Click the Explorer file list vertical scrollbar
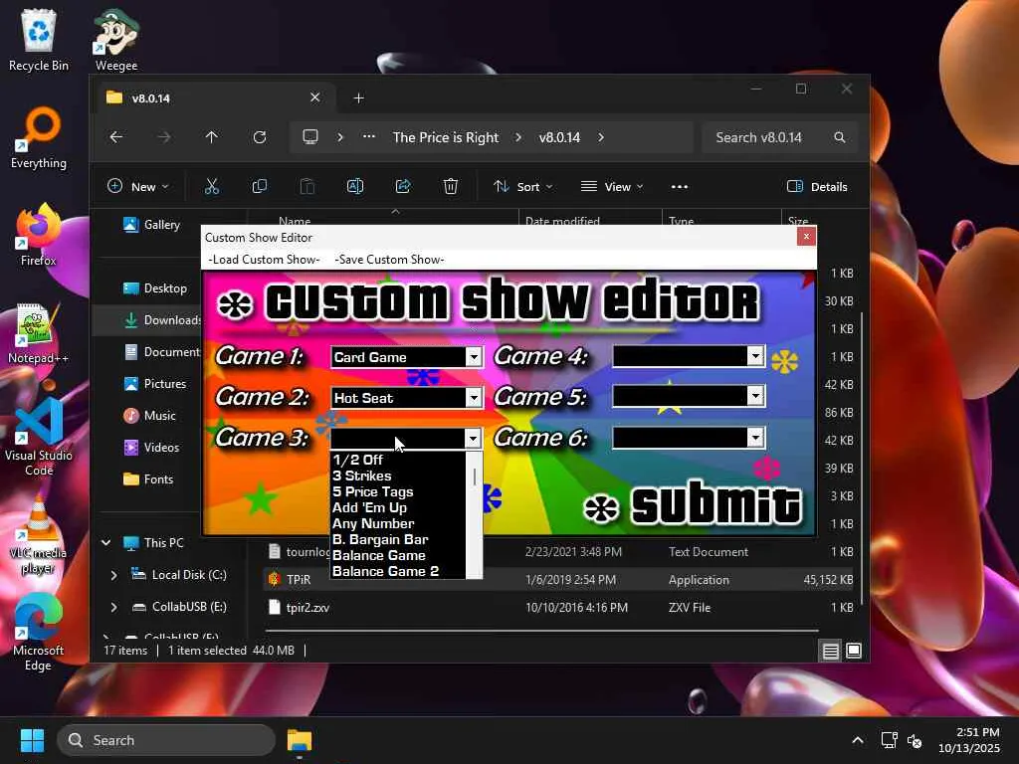1019x764 pixels. [x=863, y=458]
